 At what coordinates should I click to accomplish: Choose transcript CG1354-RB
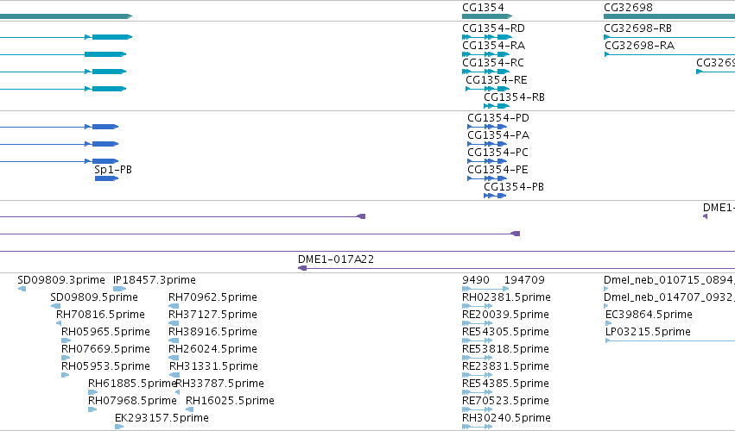514,97
